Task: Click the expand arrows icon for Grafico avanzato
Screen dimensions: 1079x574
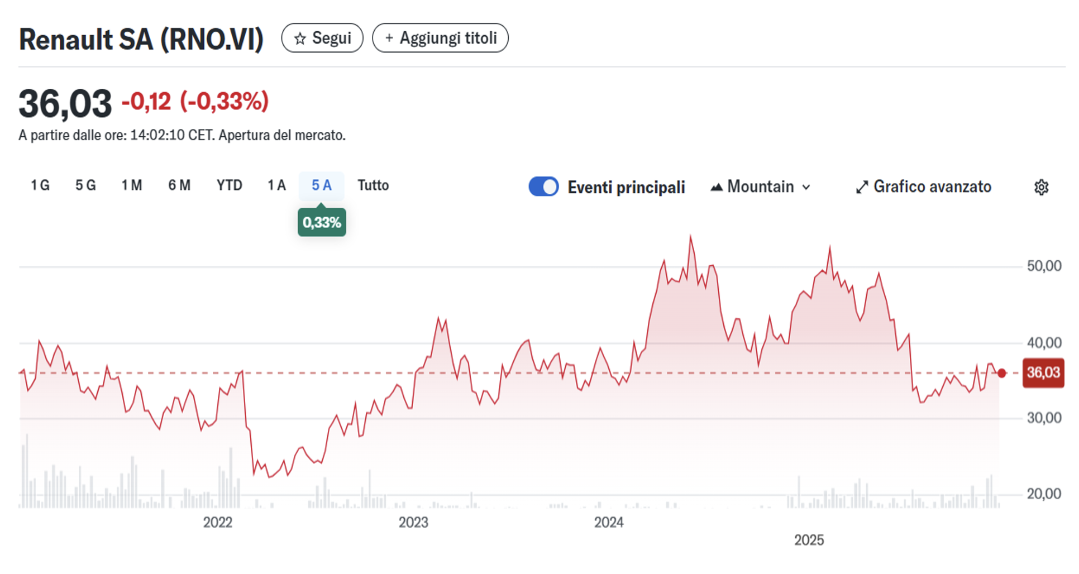Action: pyautogui.click(x=862, y=187)
